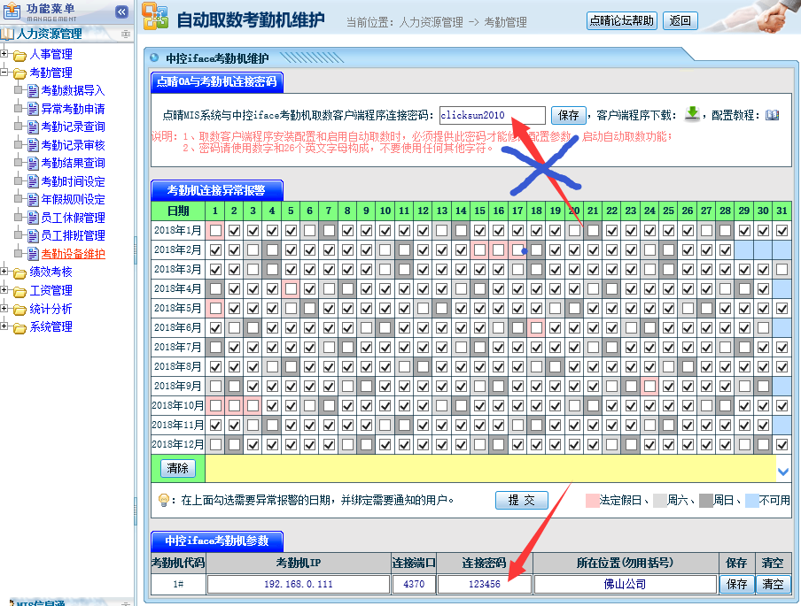The image size is (801, 606).
Task: Click the folder icon beside 工资管理
Action: coord(19,291)
